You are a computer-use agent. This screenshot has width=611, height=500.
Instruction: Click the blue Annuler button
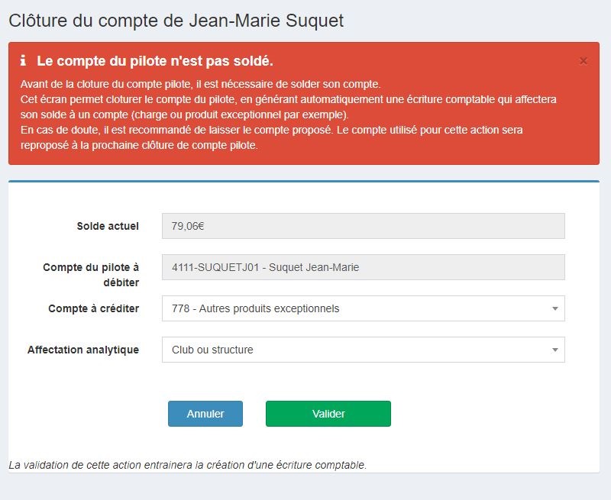point(205,414)
